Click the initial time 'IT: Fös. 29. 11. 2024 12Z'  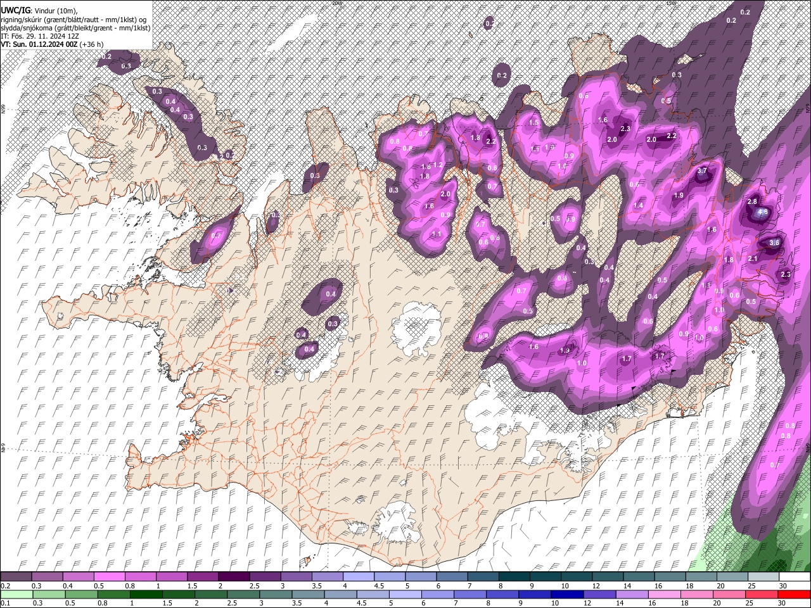[x=39, y=36]
